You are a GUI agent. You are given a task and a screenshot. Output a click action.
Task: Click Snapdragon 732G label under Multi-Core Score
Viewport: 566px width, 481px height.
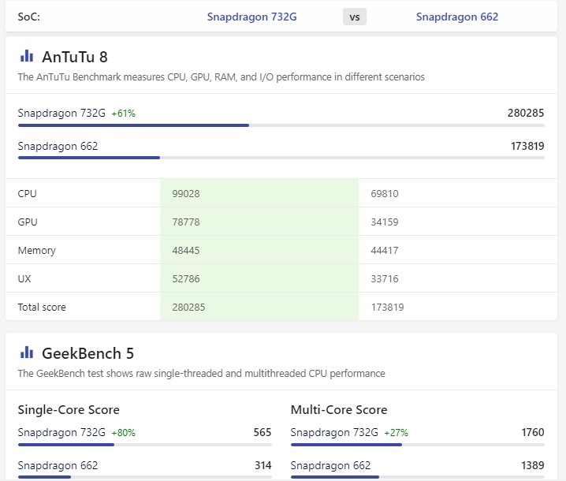(334, 432)
